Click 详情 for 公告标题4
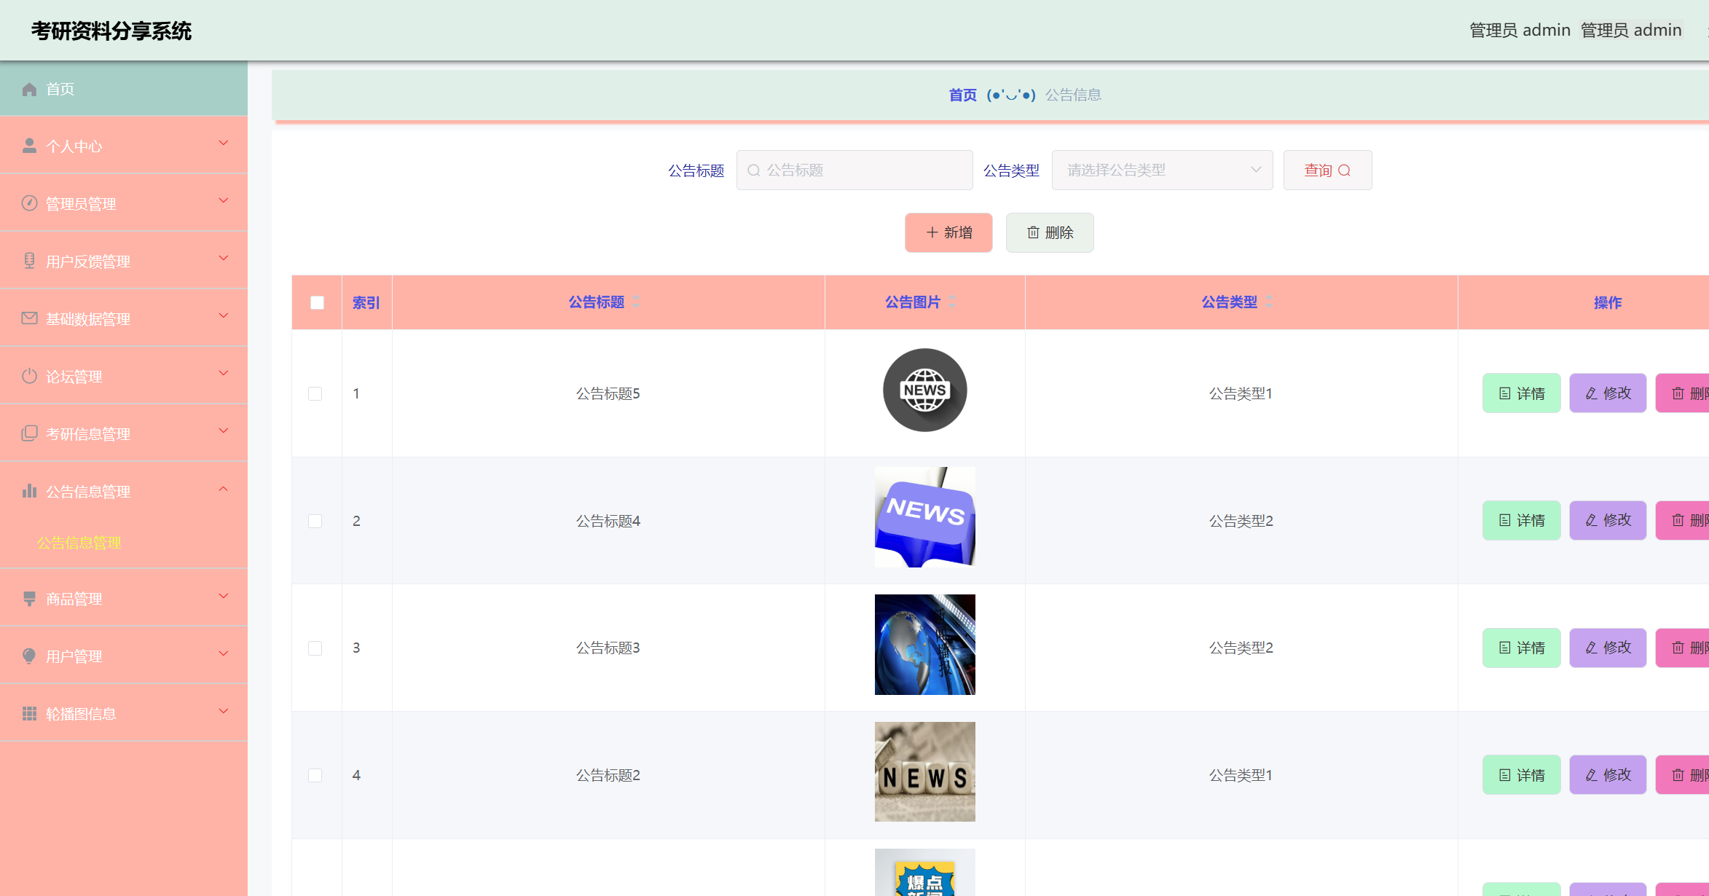 pos(1521,520)
